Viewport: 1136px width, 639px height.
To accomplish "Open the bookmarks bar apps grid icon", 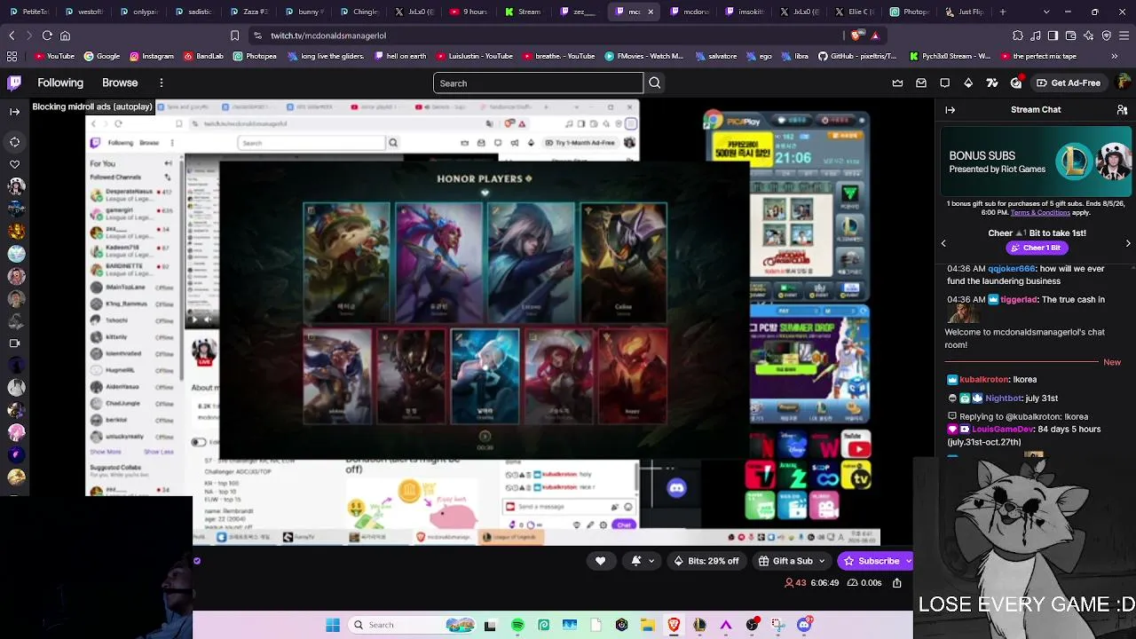I will (x=12, y=56).
